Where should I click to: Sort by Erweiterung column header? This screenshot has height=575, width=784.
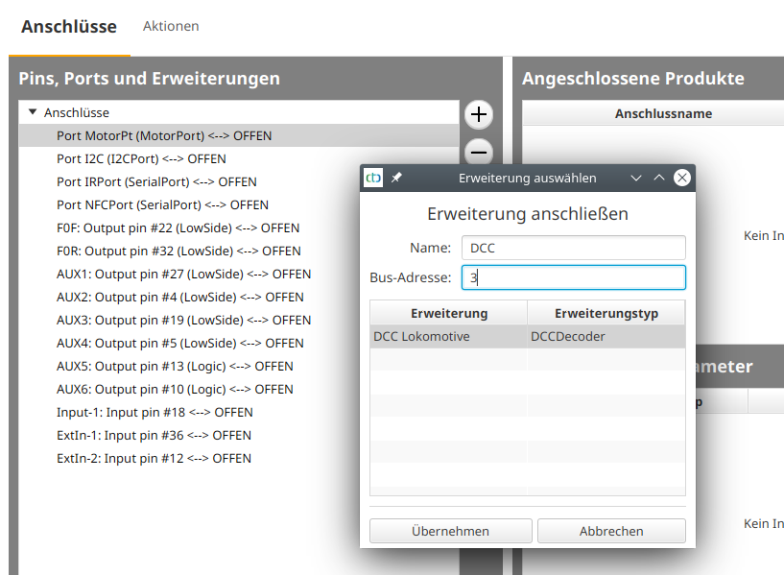[449, 313]
